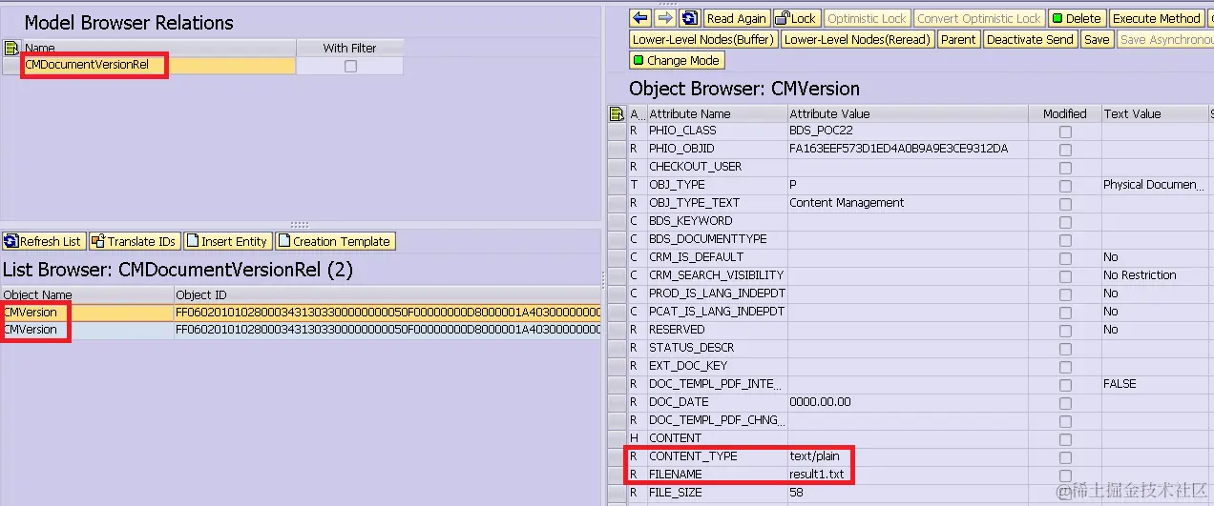Click the With Filter column header
The width and height of the screenshot is (1214, 506).
coord(349,48)
